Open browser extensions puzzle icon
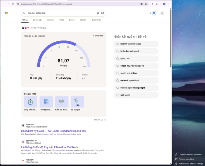205x166 pixels. 157,4
